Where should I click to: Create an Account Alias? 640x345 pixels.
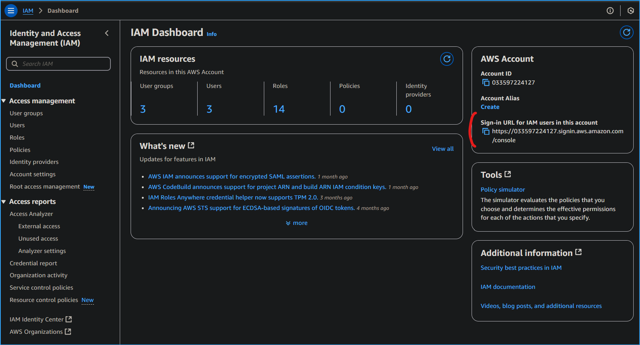490,107
